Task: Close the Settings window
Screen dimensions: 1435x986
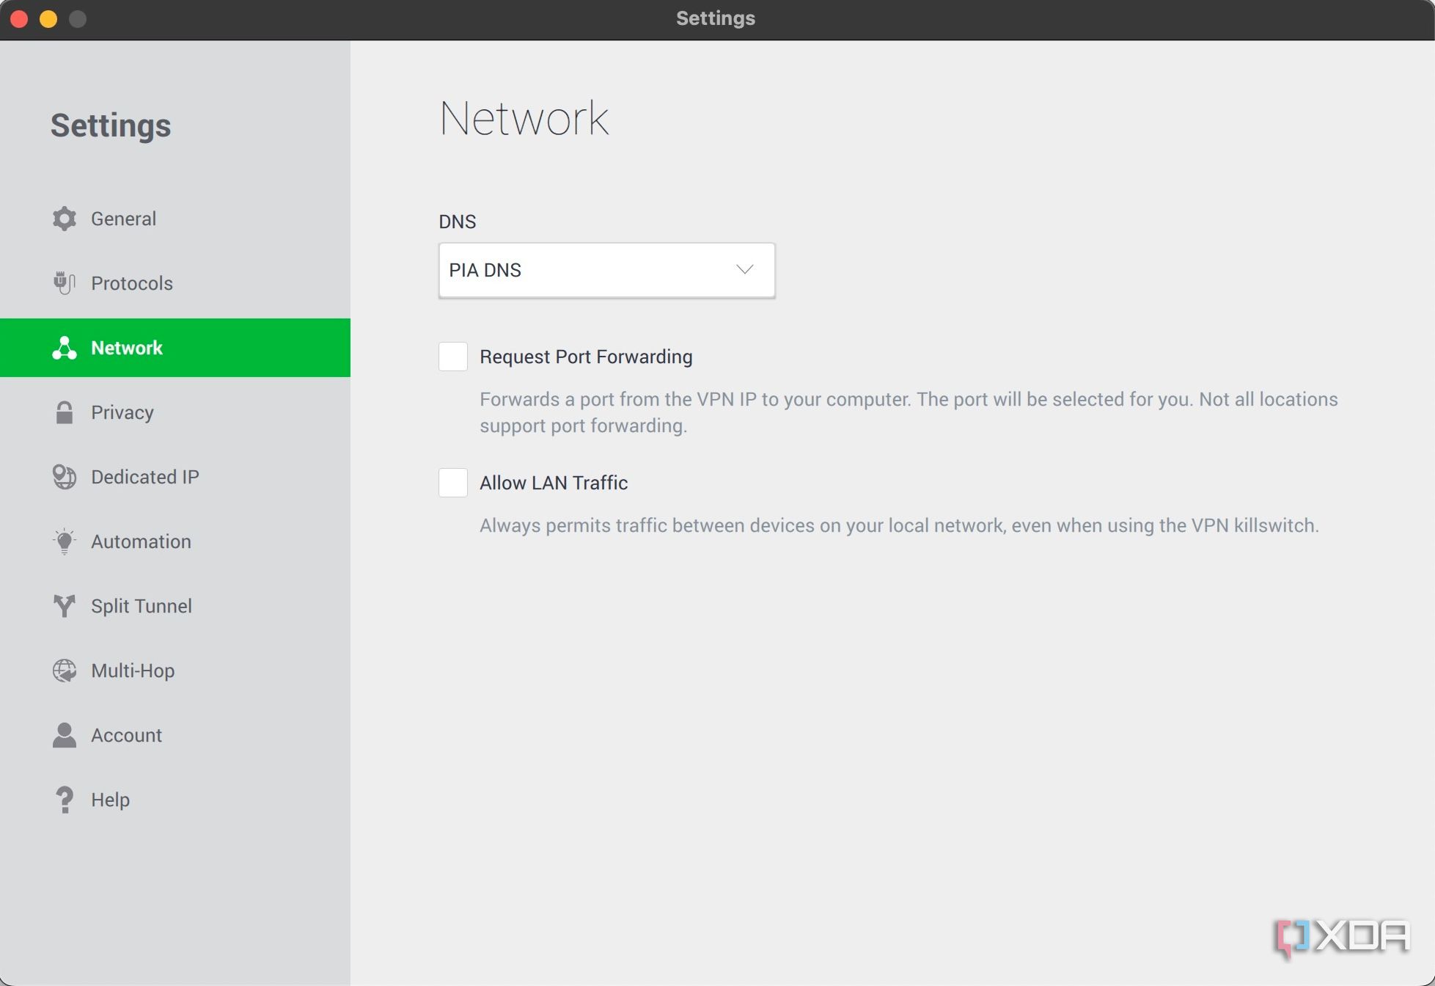Action: pyautogui.click(x=20, y=19)
